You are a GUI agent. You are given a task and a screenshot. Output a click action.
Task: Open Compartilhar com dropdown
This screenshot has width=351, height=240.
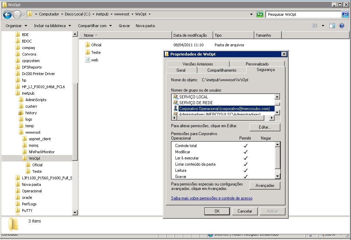pyautogui.click(x=94, y=26)
